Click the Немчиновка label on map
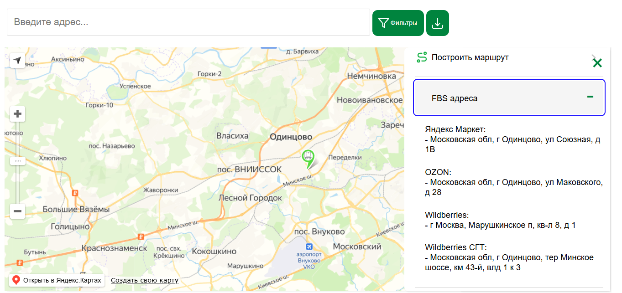 coord(371,76)
